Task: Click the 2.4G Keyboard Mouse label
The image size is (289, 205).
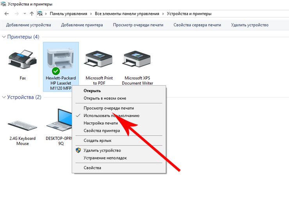Action: click(23, 141)
